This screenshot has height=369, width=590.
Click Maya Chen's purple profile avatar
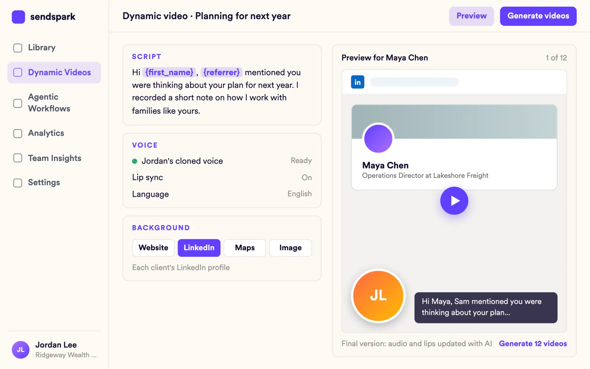(x=378, y=139)
